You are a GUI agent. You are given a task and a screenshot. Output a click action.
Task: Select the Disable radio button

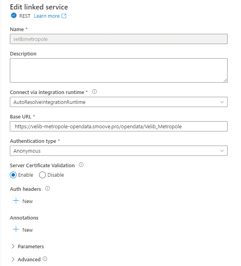click(43, 175)
